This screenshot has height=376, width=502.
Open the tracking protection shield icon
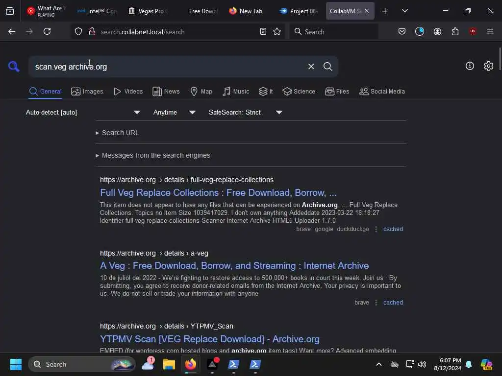[78, 32]
